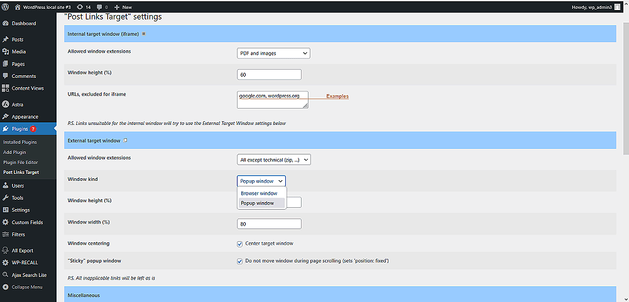629x302 pixels.
Task: Click WordPress local site #3 link
Action: point(46,7)
